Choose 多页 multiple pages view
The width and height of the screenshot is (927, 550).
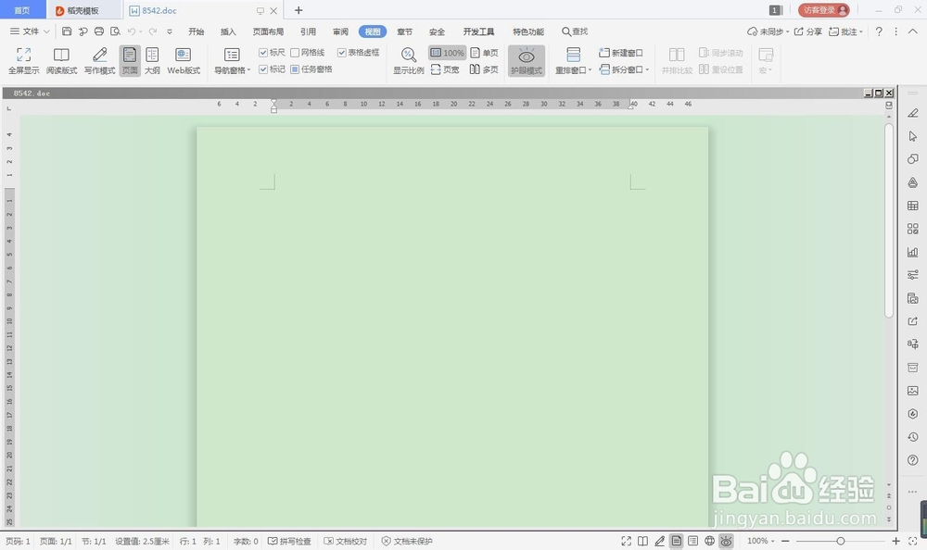(x=484, y=69)
